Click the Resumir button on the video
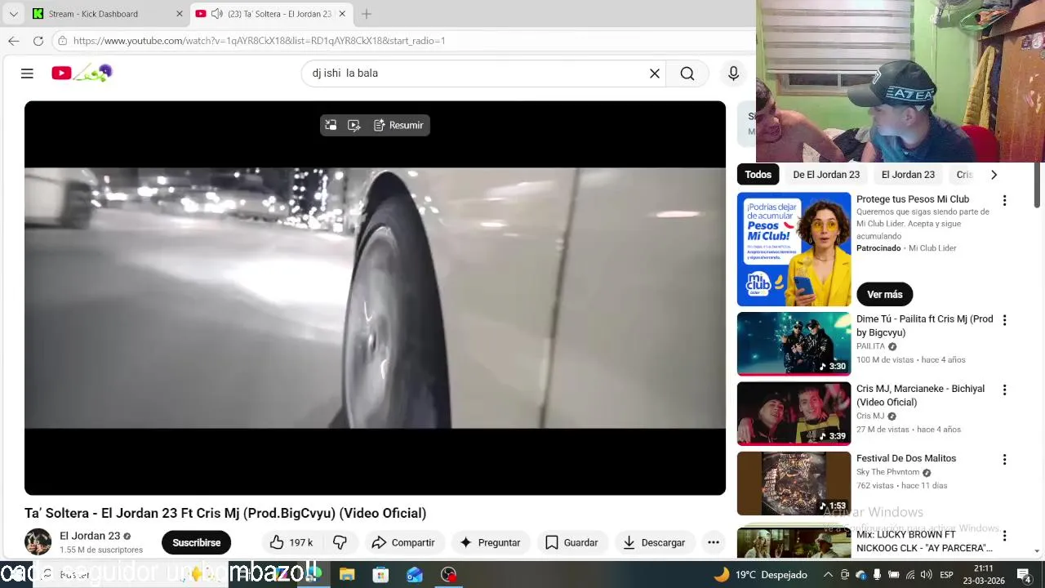 pos(398,125)
